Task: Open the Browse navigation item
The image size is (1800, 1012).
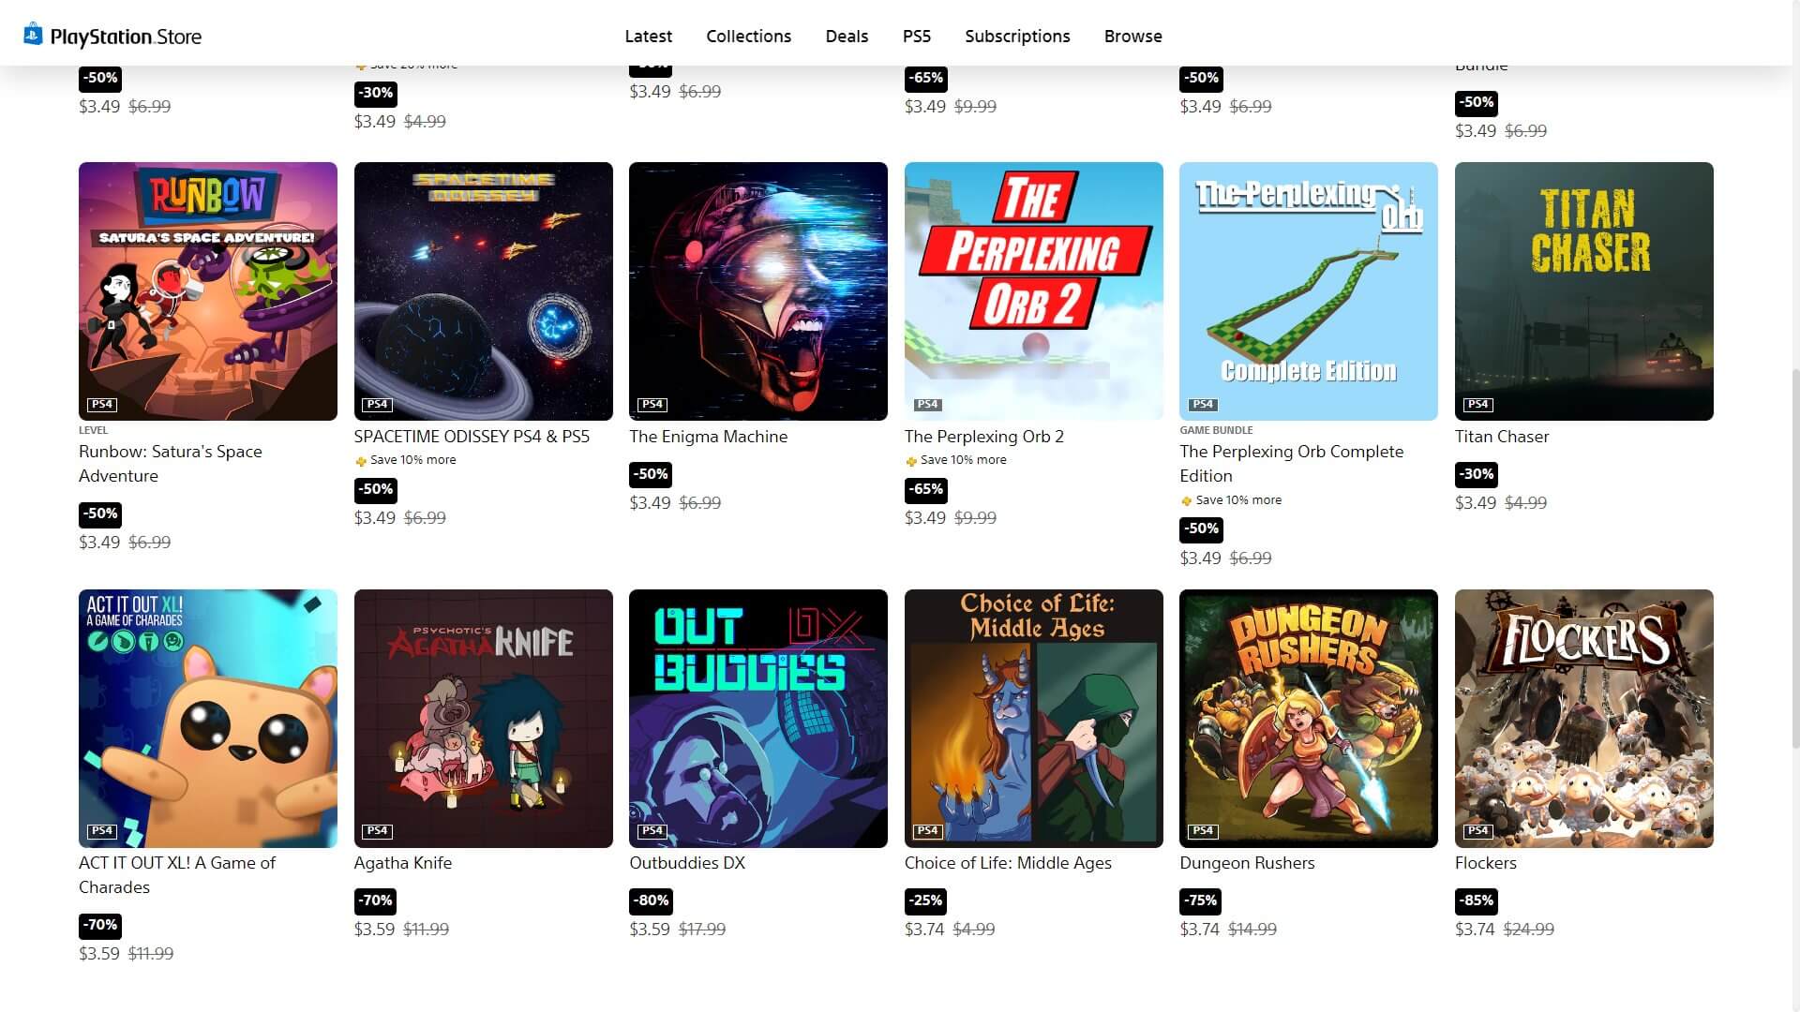Action: point(1132,37)
